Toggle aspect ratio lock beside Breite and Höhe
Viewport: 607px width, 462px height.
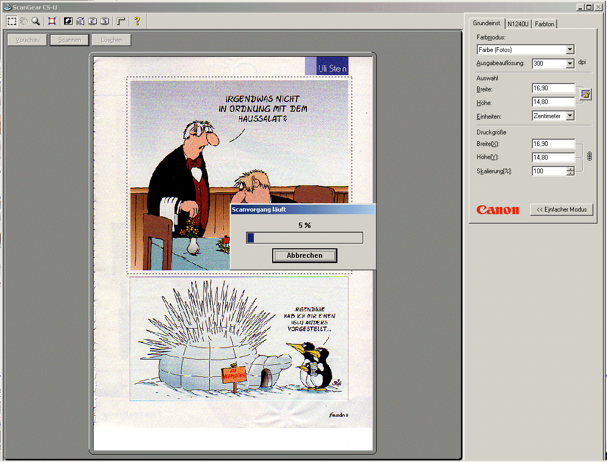tap(585, 94)
